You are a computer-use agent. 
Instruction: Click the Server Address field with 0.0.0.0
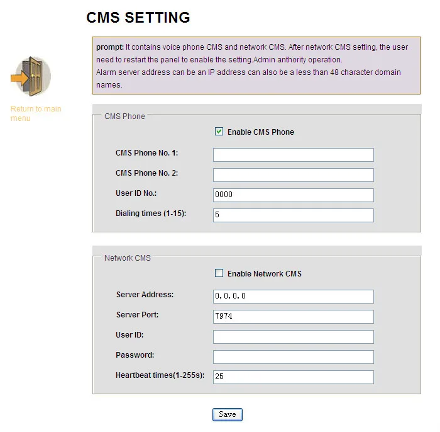pyautogui.click(x=294, y=297)
